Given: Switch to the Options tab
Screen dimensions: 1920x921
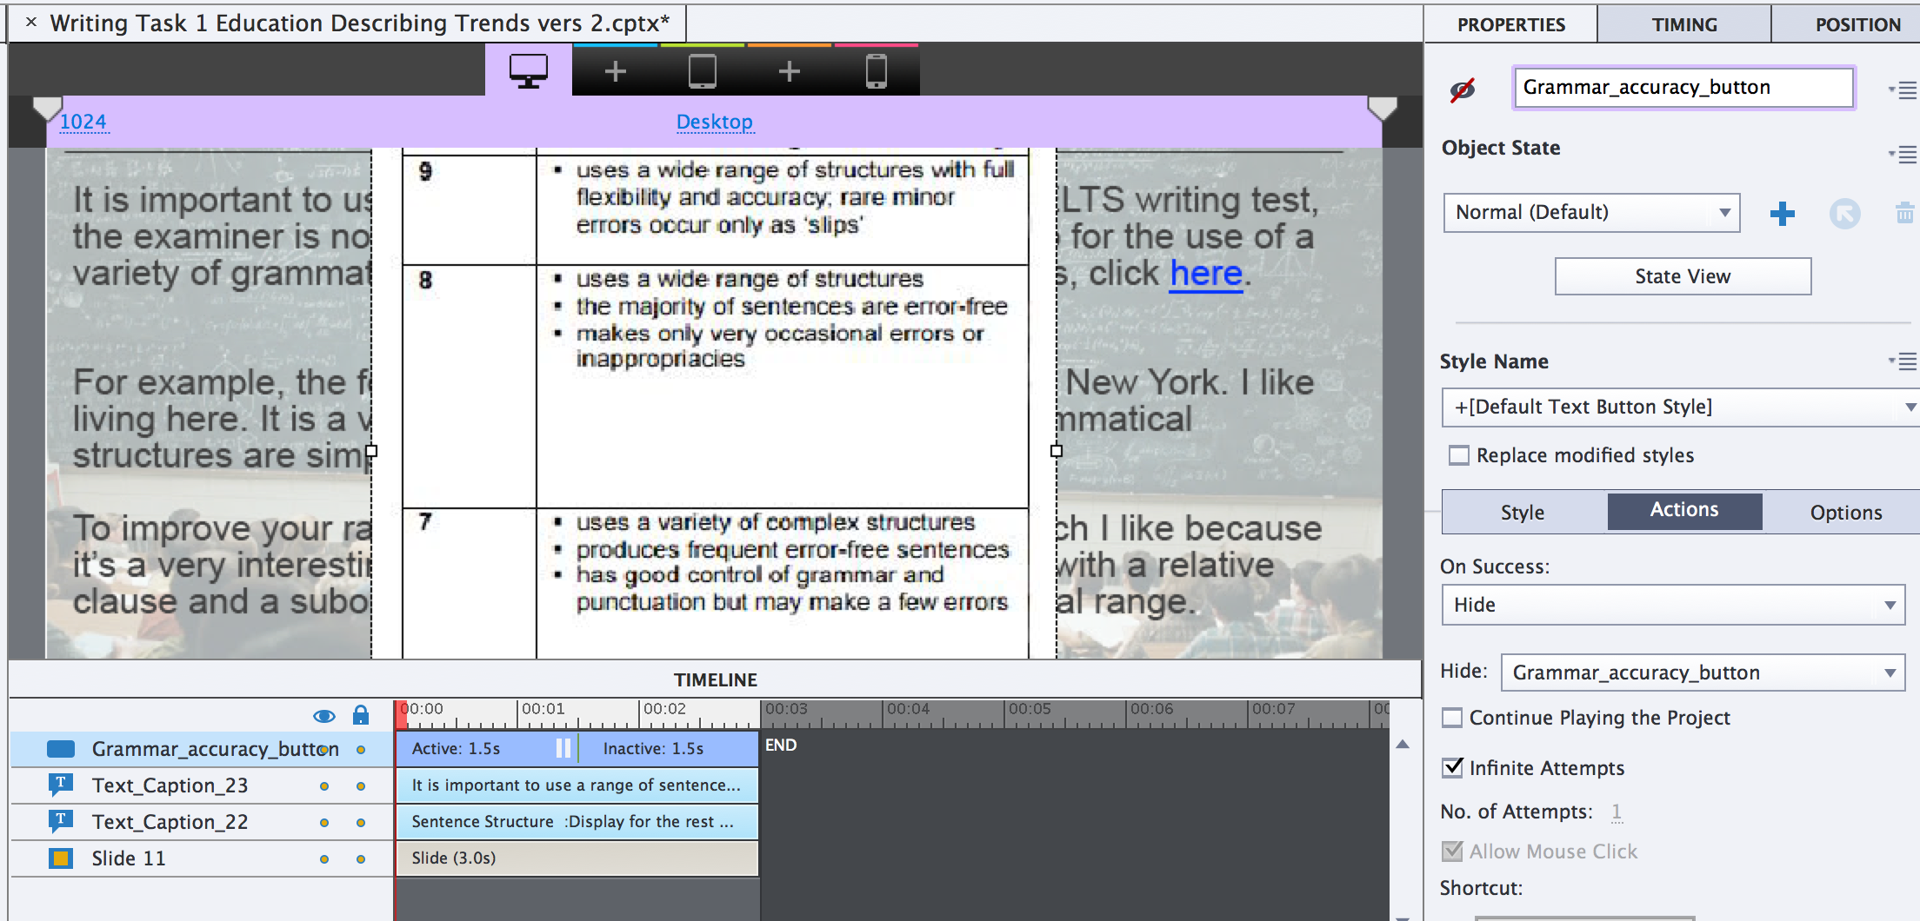Looking at the screenshot, I should click(x=1845, y=512).
